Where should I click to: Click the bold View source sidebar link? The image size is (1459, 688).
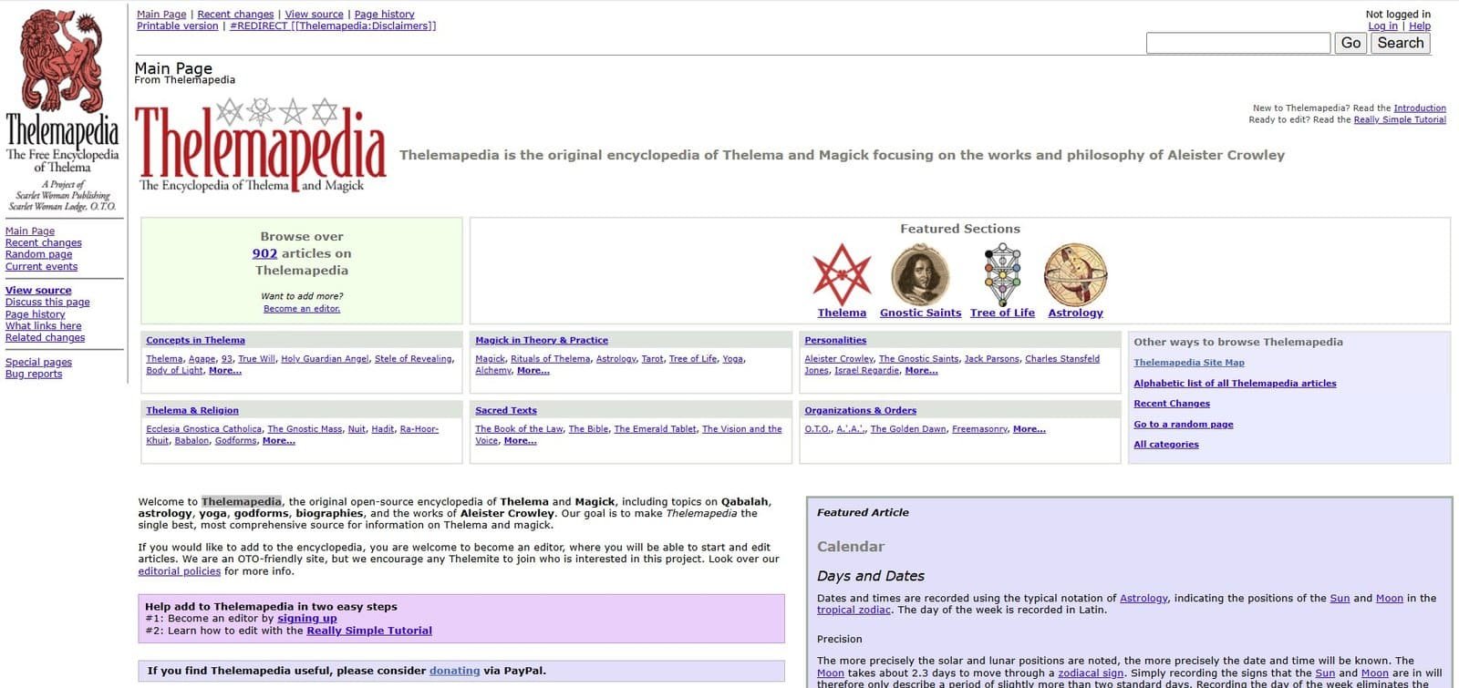(38, 291)
